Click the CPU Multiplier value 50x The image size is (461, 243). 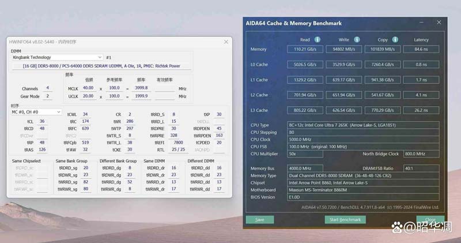click(305, 154)
